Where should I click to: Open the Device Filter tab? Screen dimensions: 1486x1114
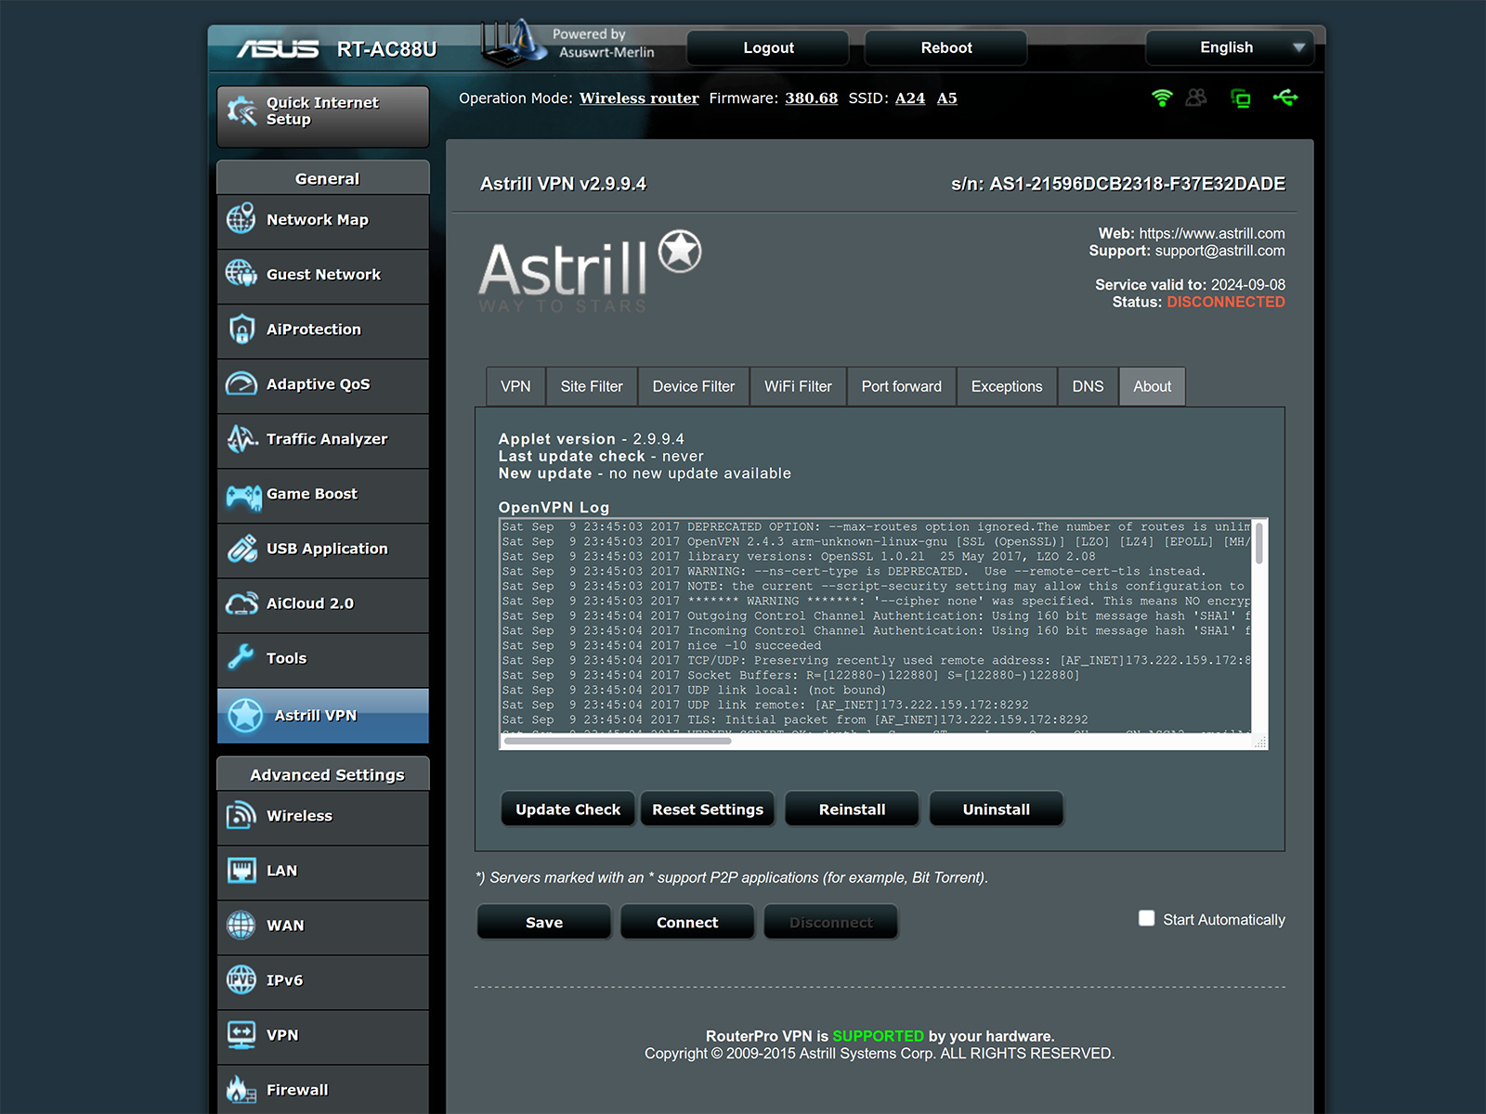(x=694, y=386)
